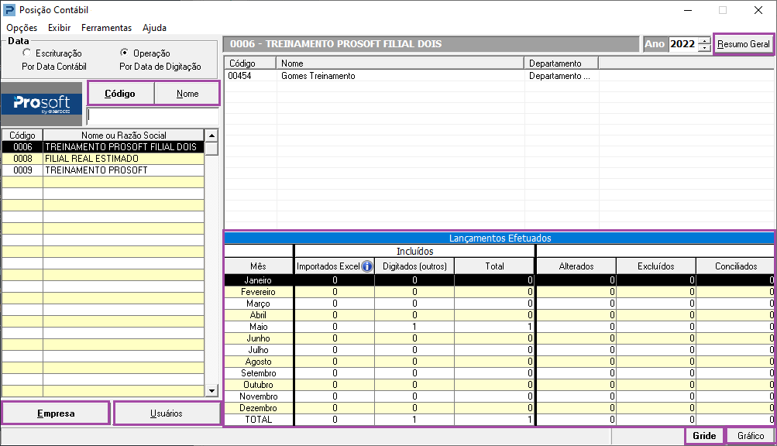Click the Importados Excel info icon
777x446 pixels.
point(367,266)
